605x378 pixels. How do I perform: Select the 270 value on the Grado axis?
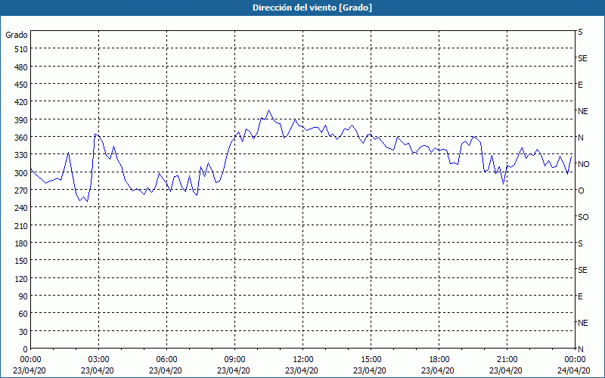(x=21, y=191)
